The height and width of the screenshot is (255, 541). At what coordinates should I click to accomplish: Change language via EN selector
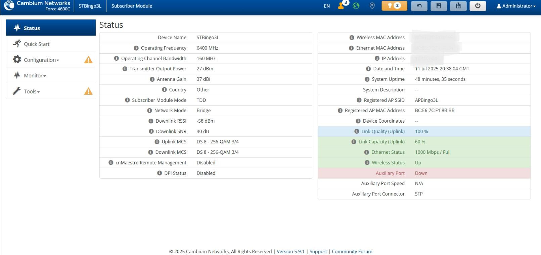[327, 6]
